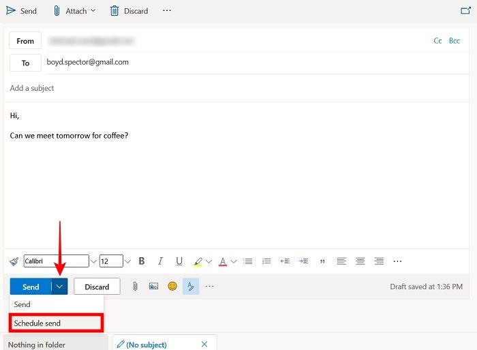Click the From button
Image resolution: width=477 pixels, height=350 pixels.
(25, 41)
